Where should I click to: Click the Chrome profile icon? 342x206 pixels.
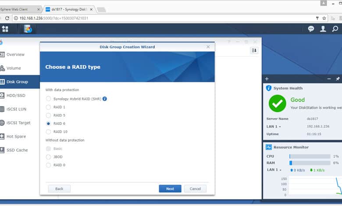[x=324, y=3]
